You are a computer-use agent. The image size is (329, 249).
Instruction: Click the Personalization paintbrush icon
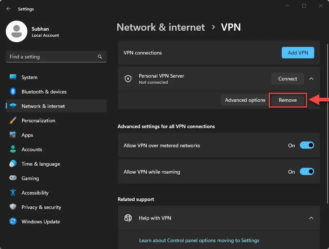[x=13, y=121]
